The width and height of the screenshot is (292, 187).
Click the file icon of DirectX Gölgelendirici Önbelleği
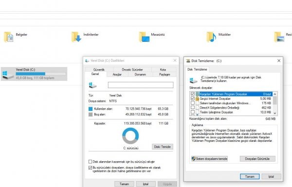197,108
